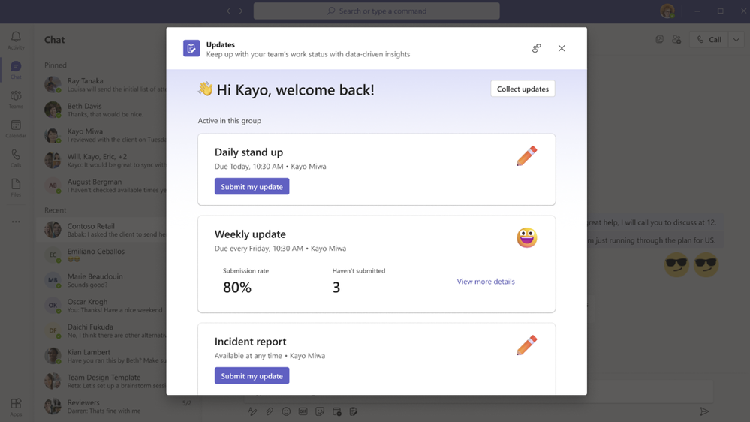Open the Kian Lambert chat
The width and height of the screenshot is (750, 422).
104,356
